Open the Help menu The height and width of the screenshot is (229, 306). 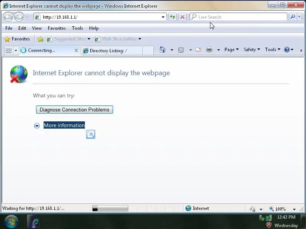pos(94,28)
